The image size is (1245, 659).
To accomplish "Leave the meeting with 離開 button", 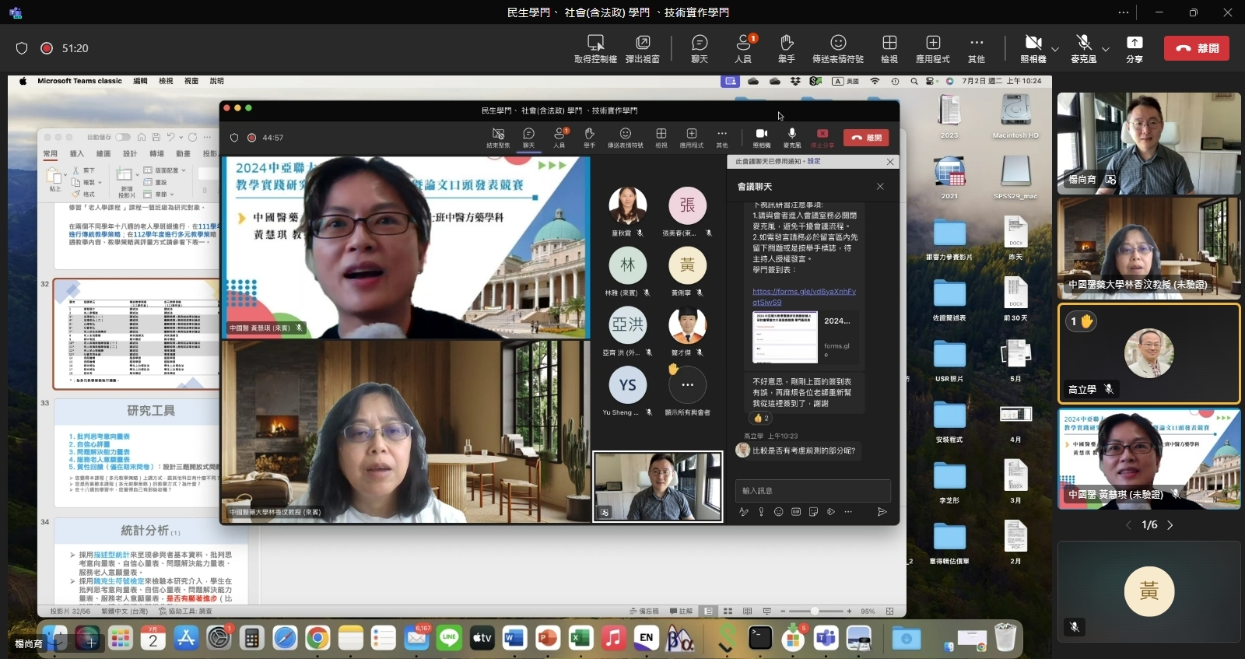I will point(1197,48).
